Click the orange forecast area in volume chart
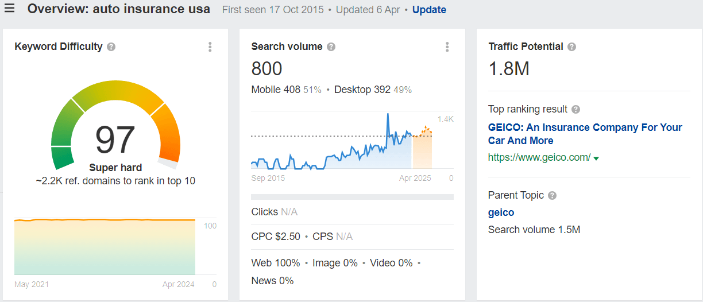 pos(422,149)
